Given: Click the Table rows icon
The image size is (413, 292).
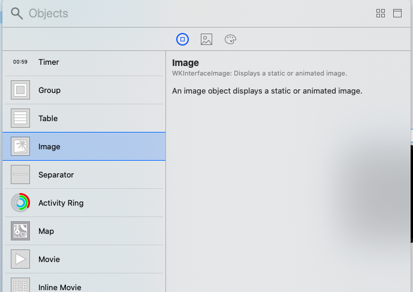Looking at the screenshot, I should 20,118.
